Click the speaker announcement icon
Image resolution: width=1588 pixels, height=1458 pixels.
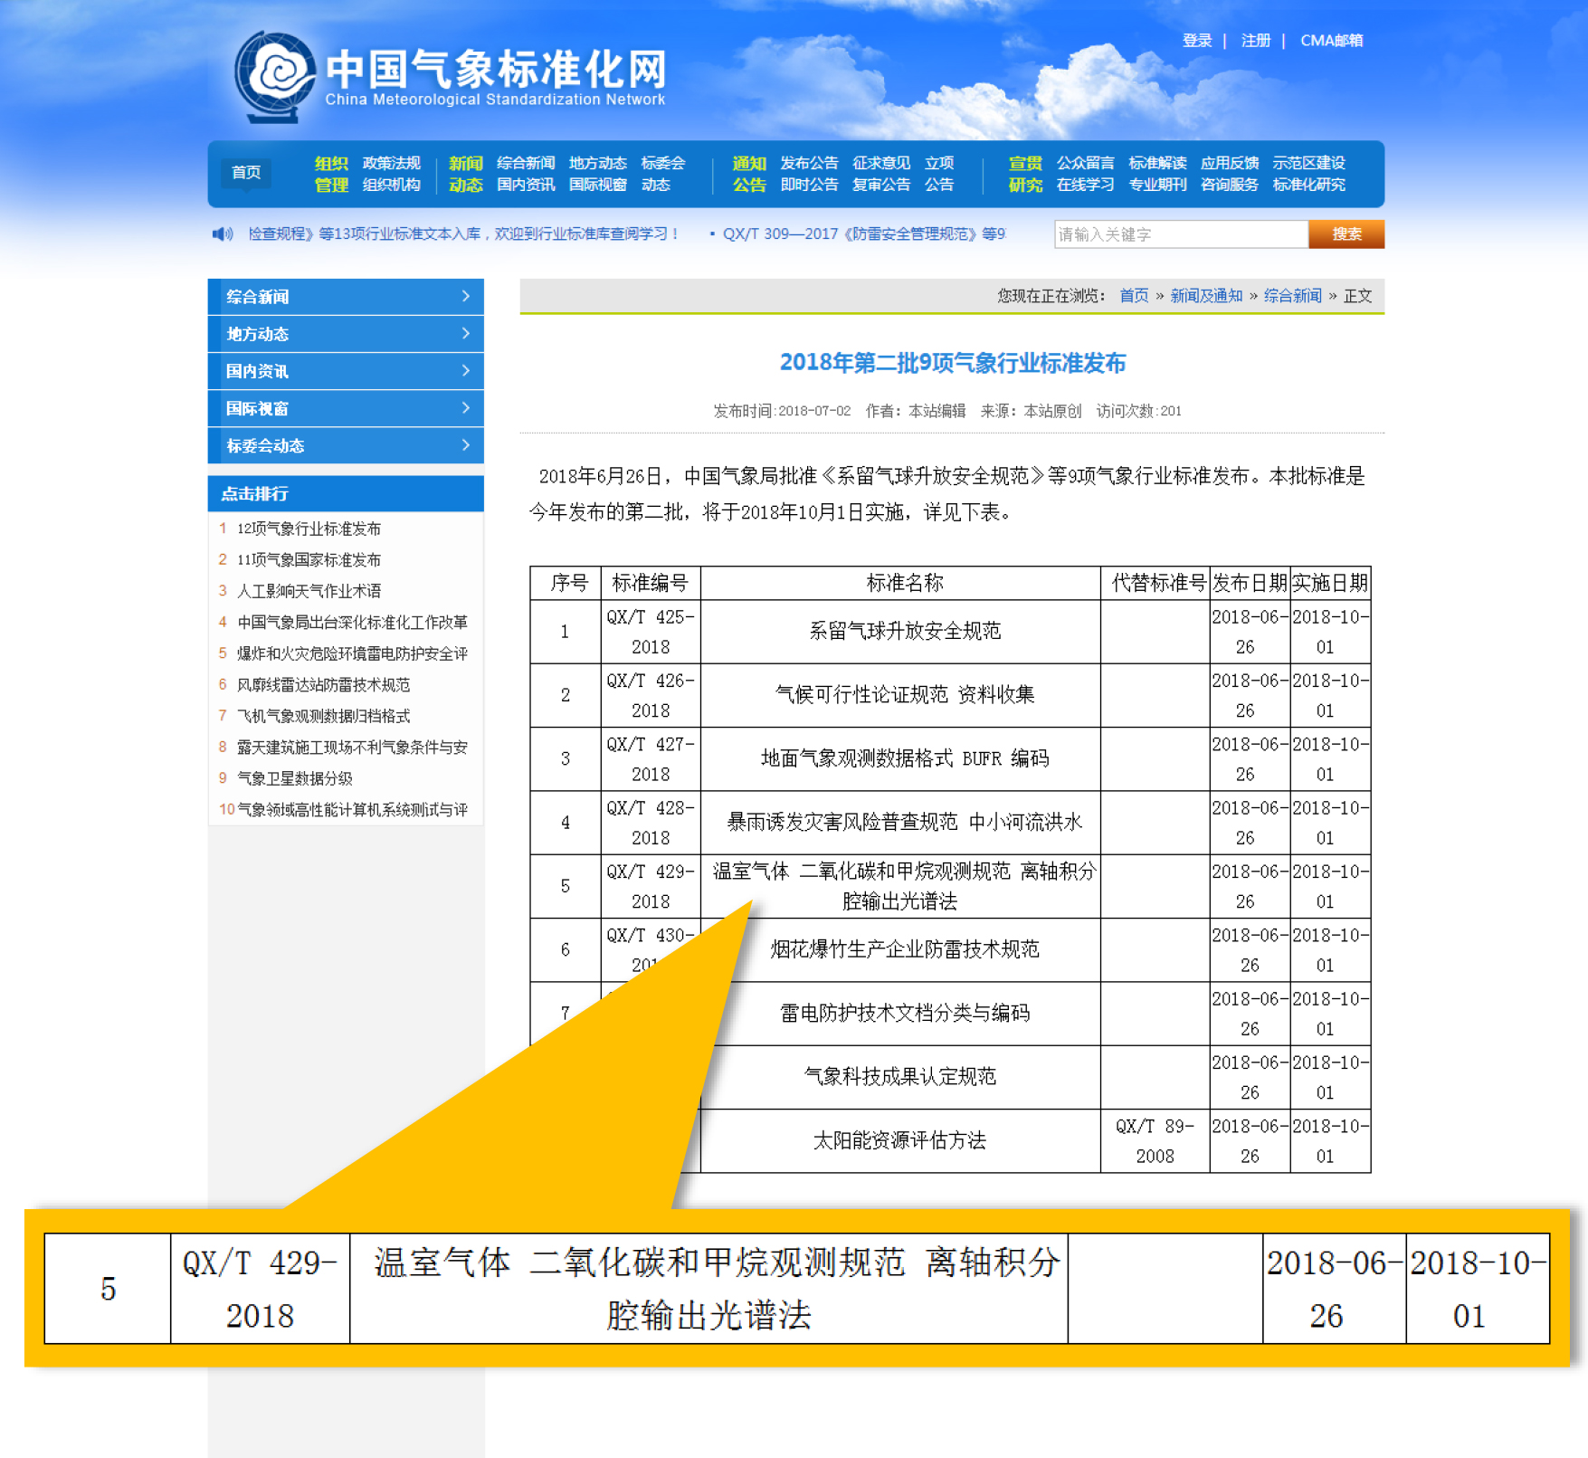coord(222,234)
